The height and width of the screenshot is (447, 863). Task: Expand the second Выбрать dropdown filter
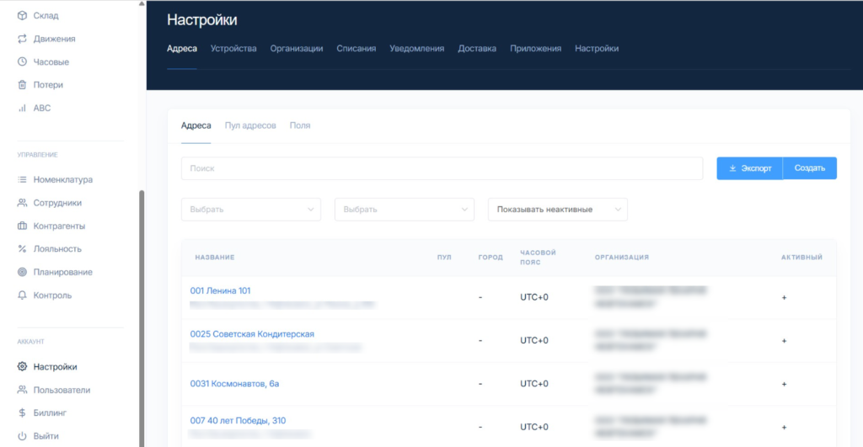404,210
